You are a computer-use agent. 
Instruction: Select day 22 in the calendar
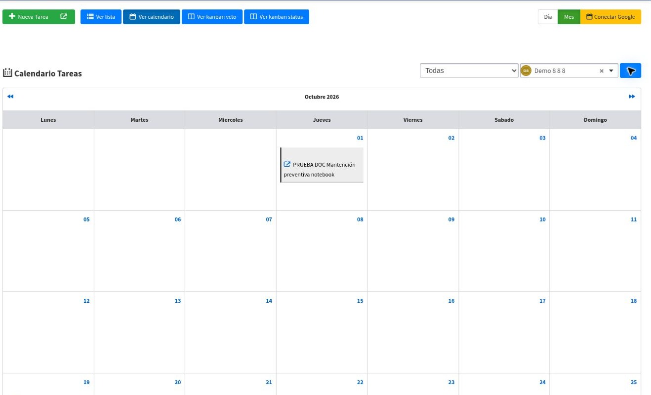[x=360, y=382]
